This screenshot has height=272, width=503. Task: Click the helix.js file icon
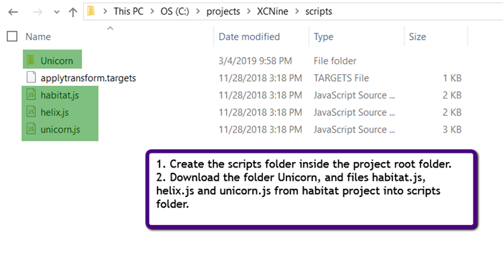click(31, 111)
